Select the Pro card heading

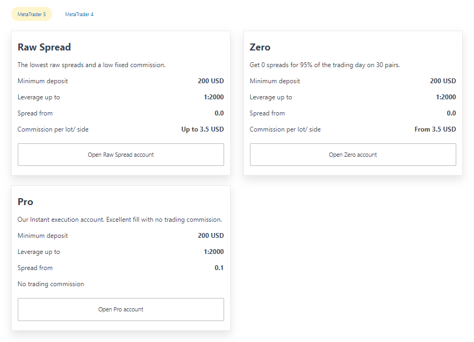(x=25, y=202)
